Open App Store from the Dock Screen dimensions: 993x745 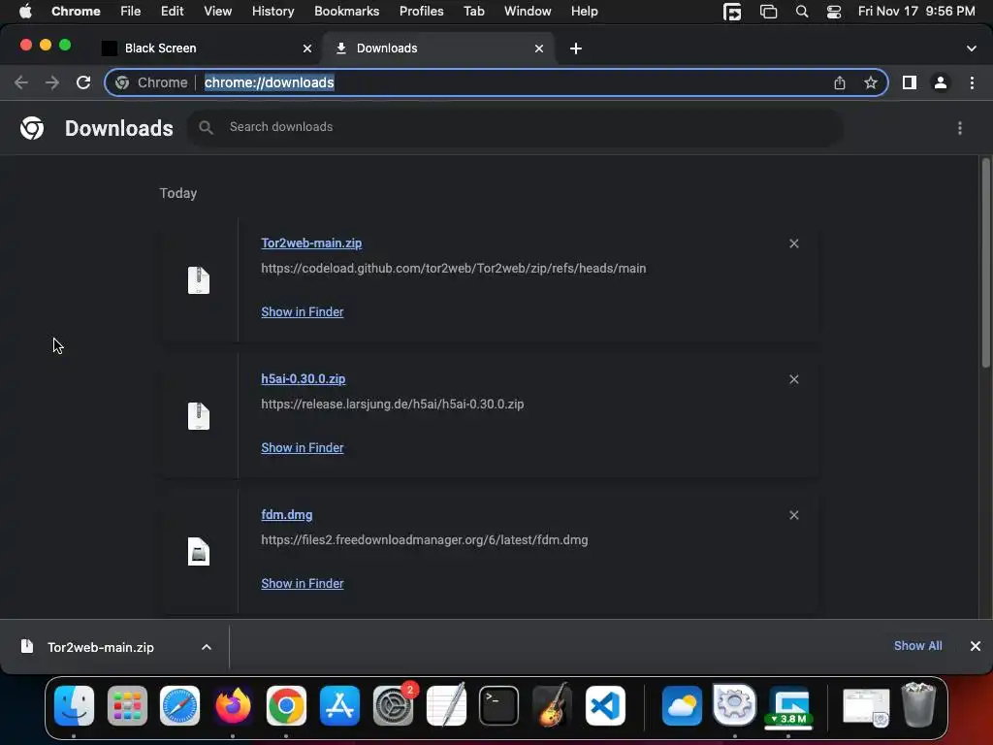point(339,705)
